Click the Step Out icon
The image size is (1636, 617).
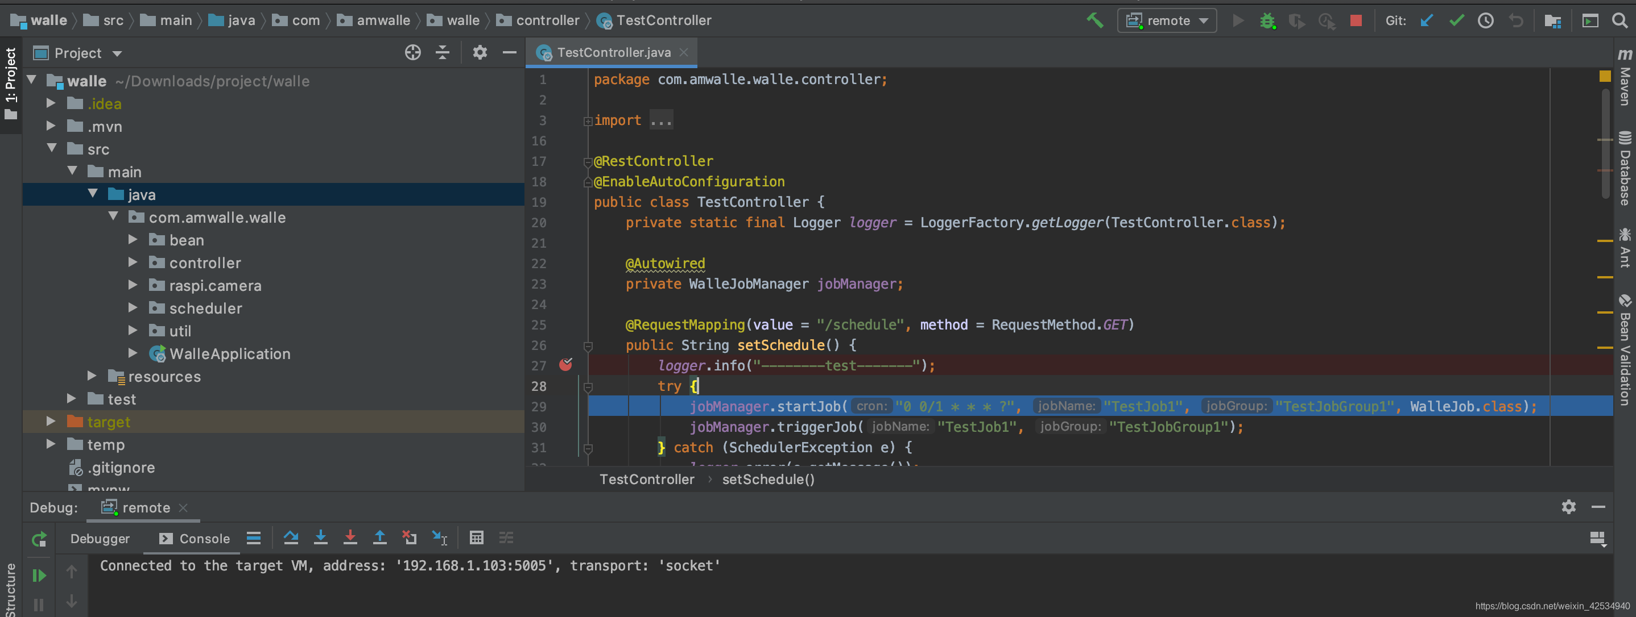tap(379, 537)
